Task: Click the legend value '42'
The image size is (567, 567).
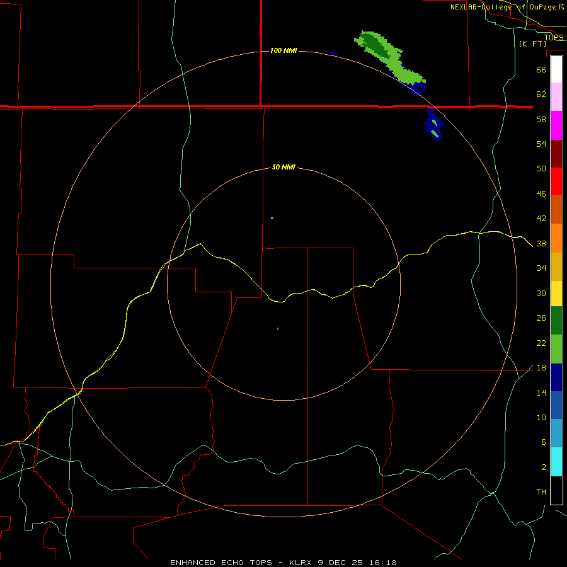Action: pyautogui.click(x=541, y=219)
